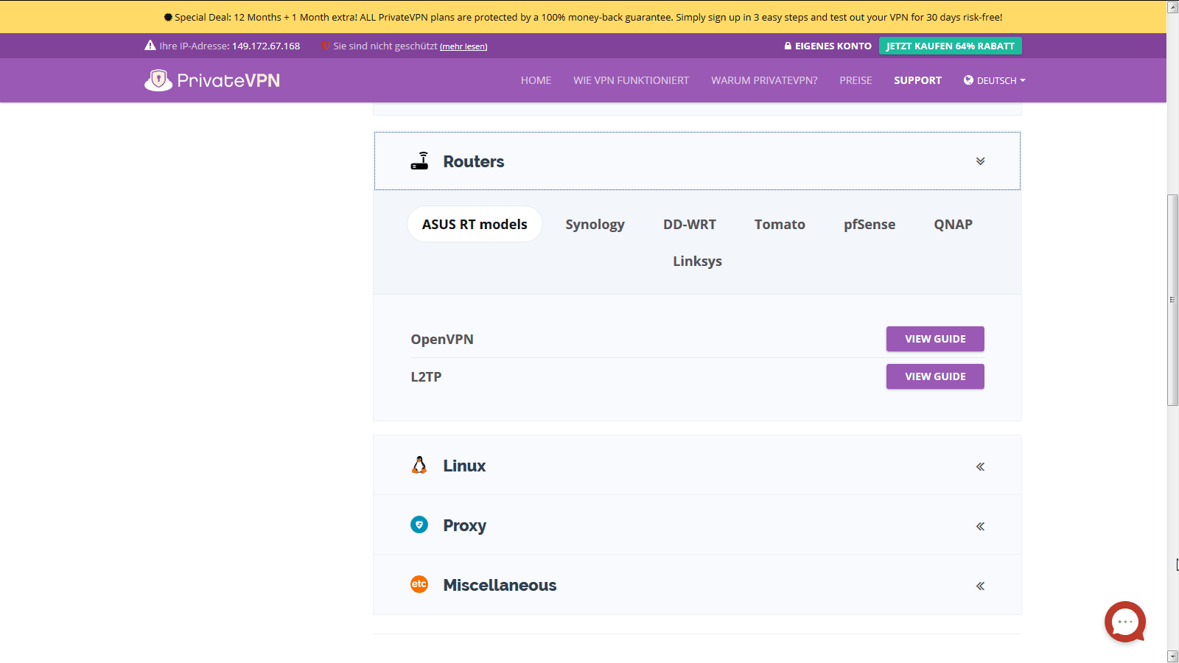This screenshot has height=663, width=1179.
Task: View guide for OpenVPN
Action: 935,339
